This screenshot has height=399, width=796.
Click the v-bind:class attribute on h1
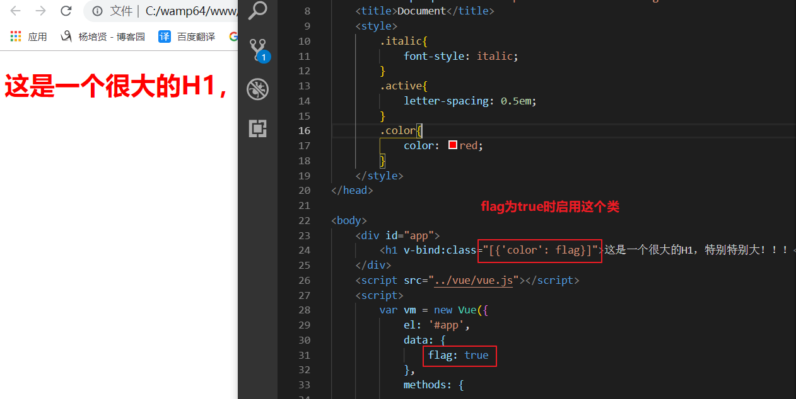[x=440, y=250]
